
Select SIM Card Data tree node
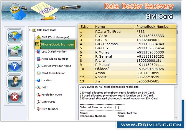coord(47,30)
